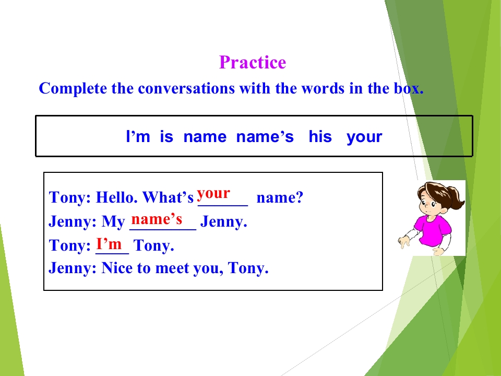This screenshot has height=376, width=501.
Task: Click the red answer "name's" in Jenny's line
Action: pos(157,218)
